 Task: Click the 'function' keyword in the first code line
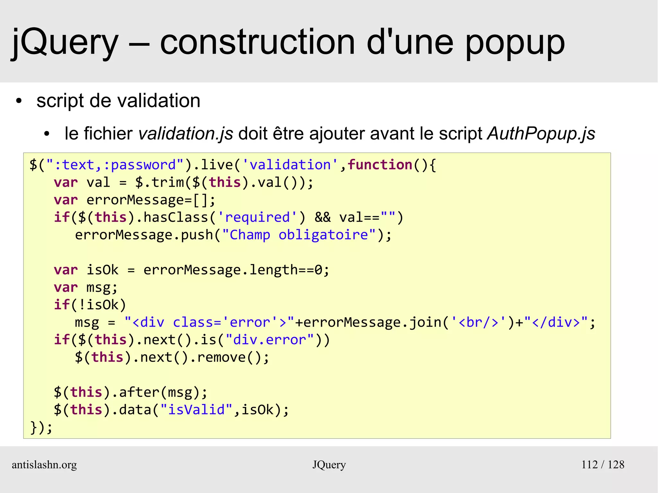pos(380,165)
